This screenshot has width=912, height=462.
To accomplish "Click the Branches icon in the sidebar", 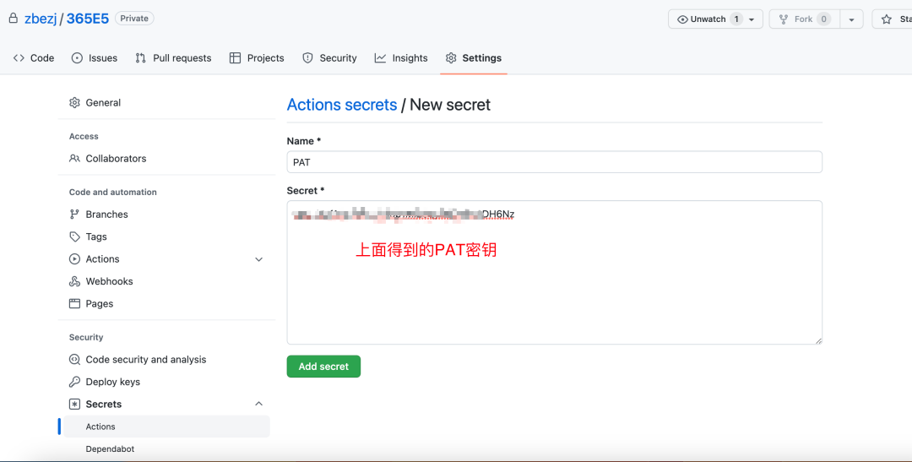I will pyautogui.click(x=74, y=215).
